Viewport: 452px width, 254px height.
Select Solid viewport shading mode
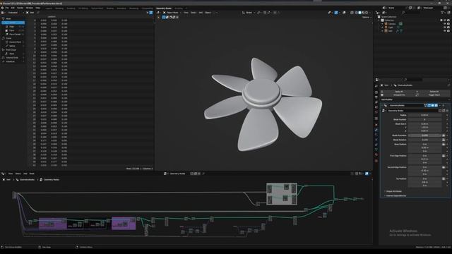coord(359,13)
